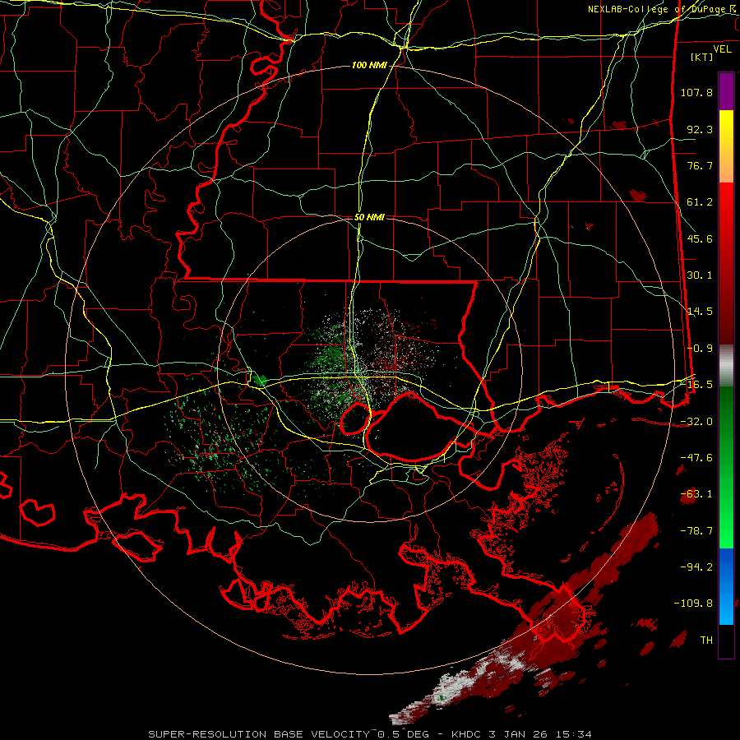Click the 50 NMI range ring label
The height and width of the screenshot is (740, 740).
pos(369,217)
